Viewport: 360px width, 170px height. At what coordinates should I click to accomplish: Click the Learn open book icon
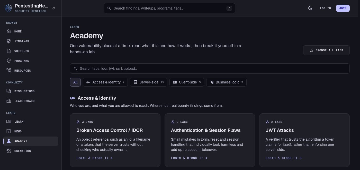click(x=9, y=122)
